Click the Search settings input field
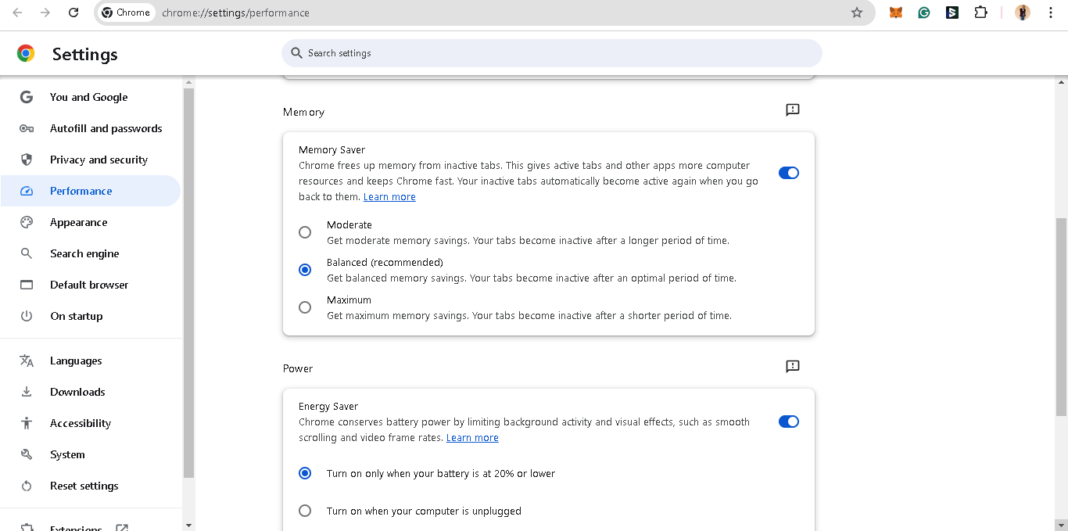Screen dimensions: 1068x531 551,53
